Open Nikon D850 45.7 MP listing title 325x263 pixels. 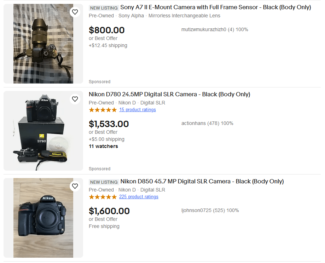click(x=202, y=182)
